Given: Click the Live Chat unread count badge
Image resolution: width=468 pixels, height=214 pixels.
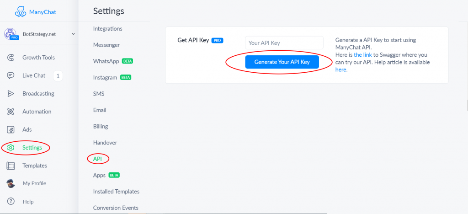Looking at the screenshot, I should pos(58,75).
